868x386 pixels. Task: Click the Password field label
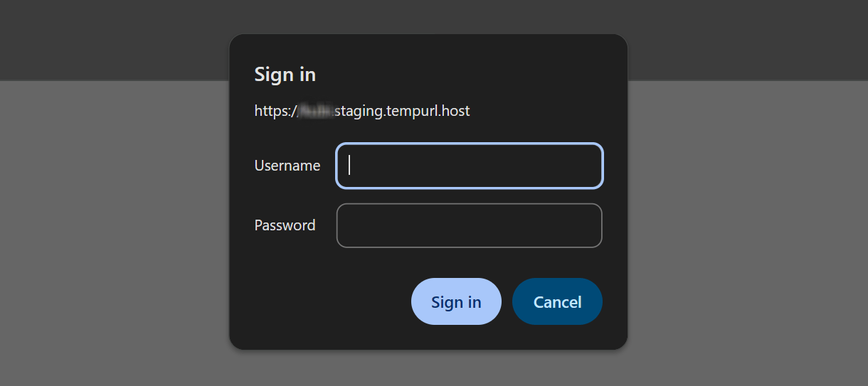tap(285, 225)
